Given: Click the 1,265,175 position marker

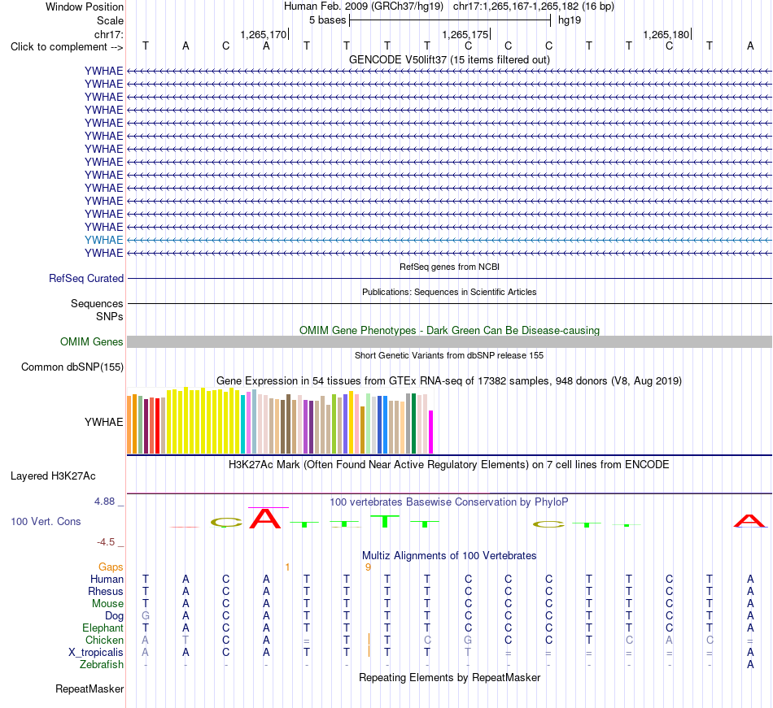Looking at the screenshot, I should point(465,34).
